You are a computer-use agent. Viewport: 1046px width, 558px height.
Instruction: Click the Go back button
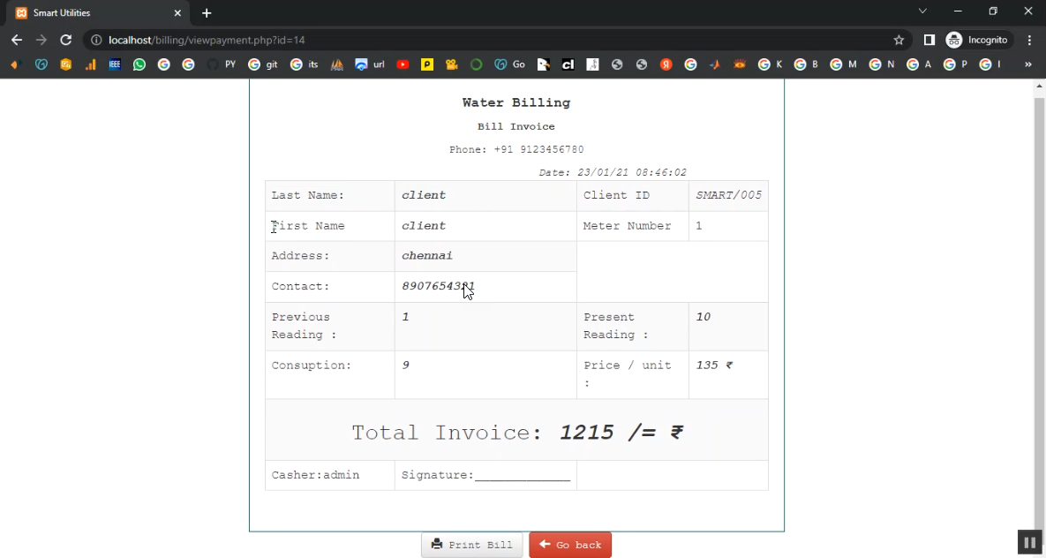570,545
